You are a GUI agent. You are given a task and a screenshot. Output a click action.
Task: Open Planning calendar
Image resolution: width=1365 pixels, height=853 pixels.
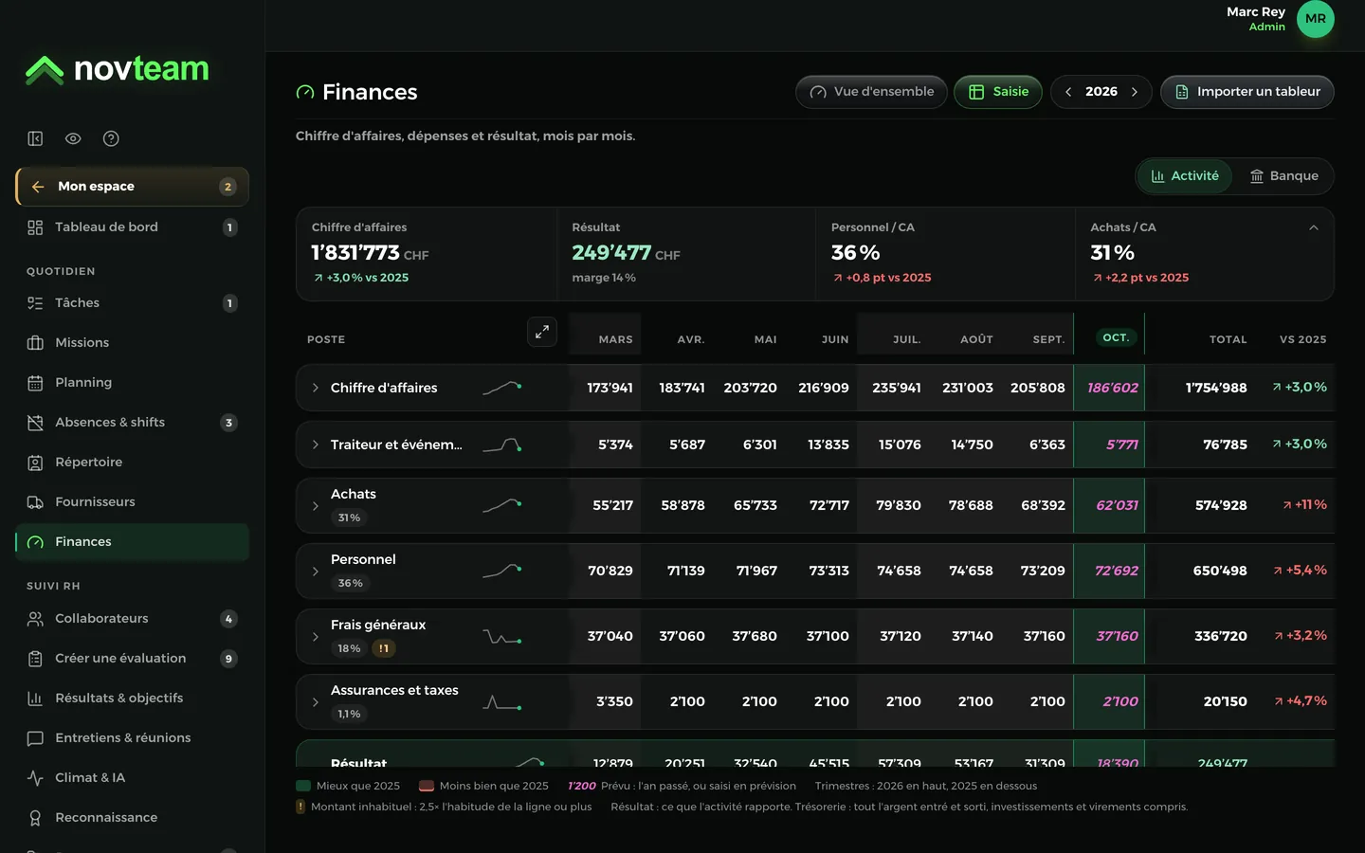pos(132,383)
